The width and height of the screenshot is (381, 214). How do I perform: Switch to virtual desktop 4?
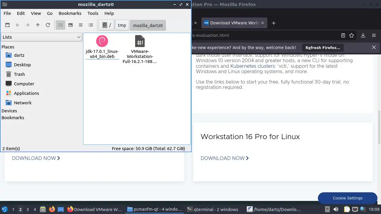(x=35, y=210)
